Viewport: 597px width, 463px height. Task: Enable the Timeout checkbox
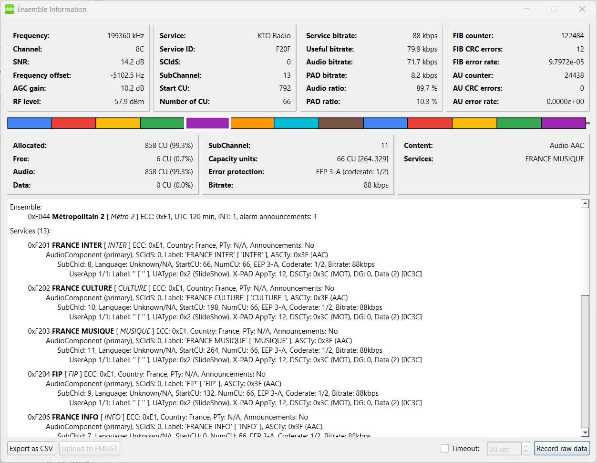tap(444, 448)
